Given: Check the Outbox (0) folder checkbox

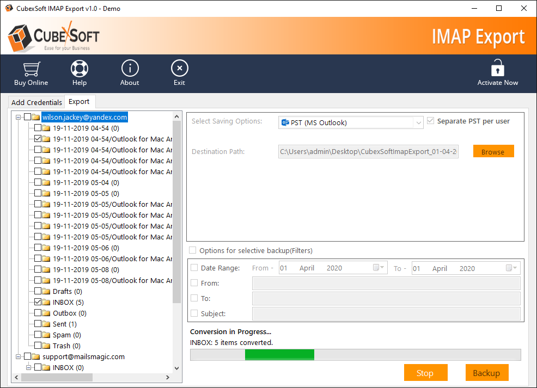Looking at the screenshot, I should point(38,313).
